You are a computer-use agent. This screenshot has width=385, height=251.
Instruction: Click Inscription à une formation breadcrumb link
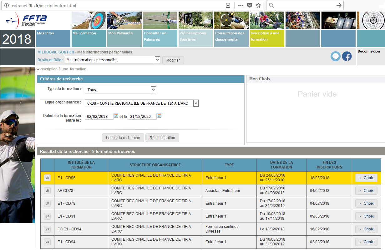63,69
